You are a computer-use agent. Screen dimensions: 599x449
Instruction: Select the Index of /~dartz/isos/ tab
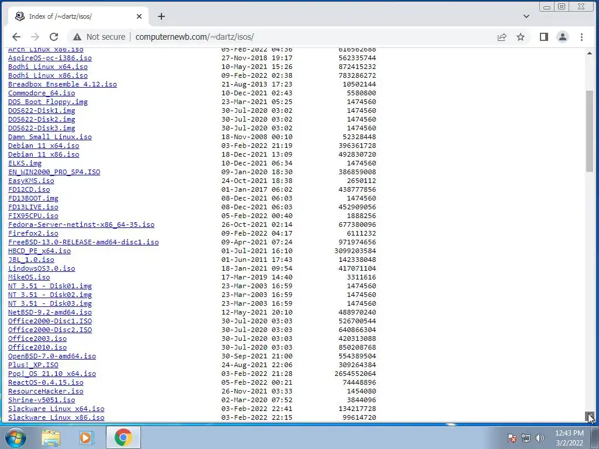coord(78,16)
